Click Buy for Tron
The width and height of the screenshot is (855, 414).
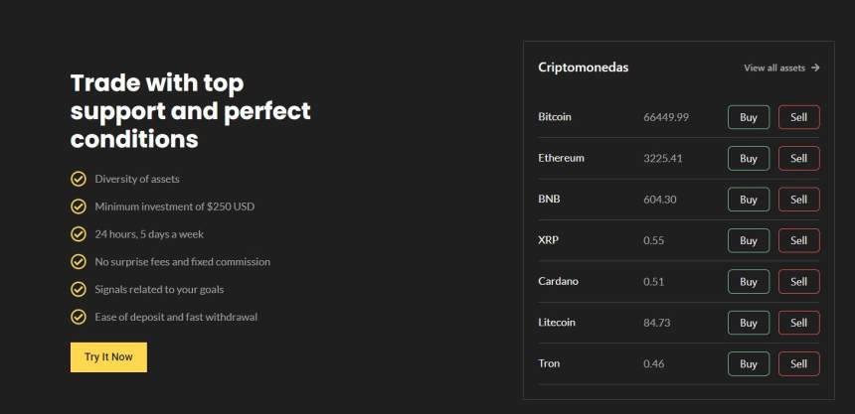click(749, 364)
